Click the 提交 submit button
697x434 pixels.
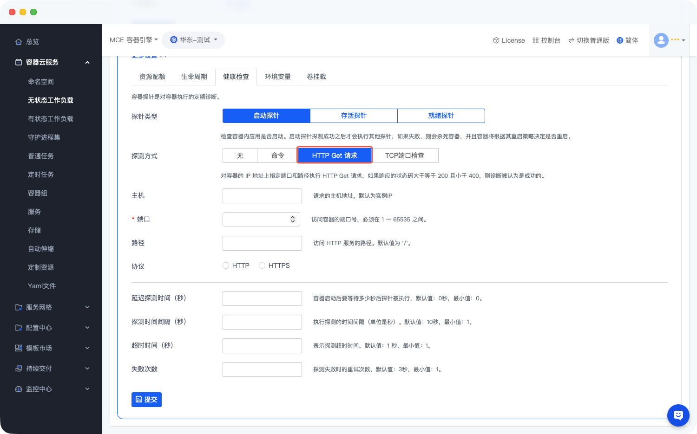pos(146,400)
